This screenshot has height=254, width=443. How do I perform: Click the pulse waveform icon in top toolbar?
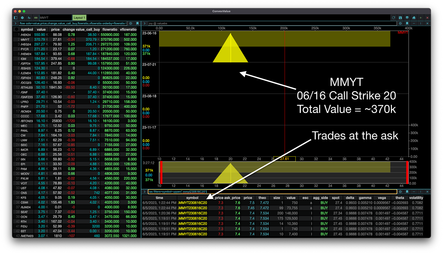click(29, 18)
